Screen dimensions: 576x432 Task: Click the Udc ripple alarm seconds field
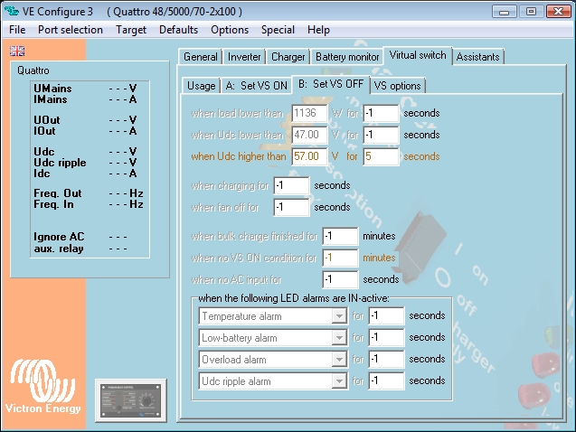point(386,380)
